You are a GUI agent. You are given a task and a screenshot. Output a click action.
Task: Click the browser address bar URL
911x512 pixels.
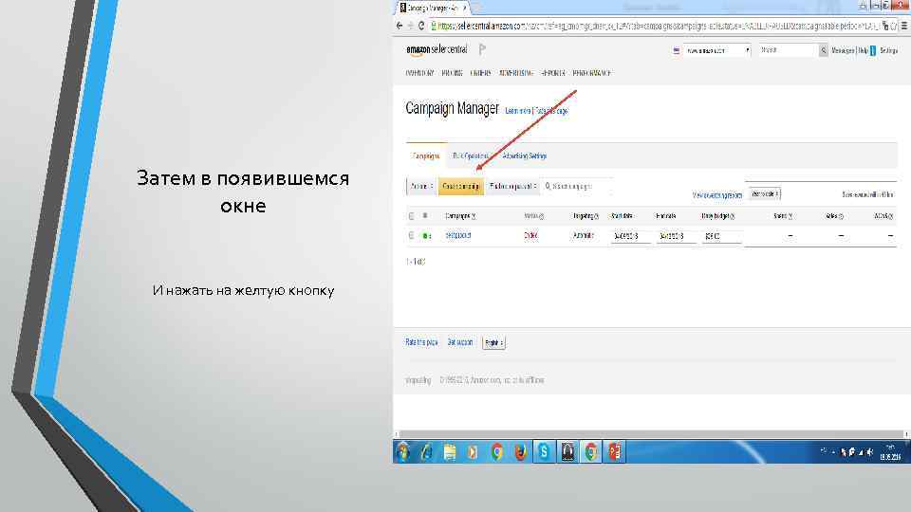click(x=657, y=27)
